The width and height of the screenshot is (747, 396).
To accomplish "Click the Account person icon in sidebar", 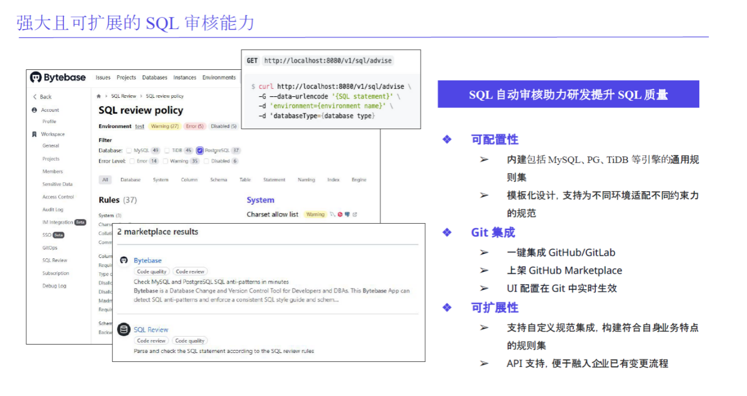I will tap(35, 110).
